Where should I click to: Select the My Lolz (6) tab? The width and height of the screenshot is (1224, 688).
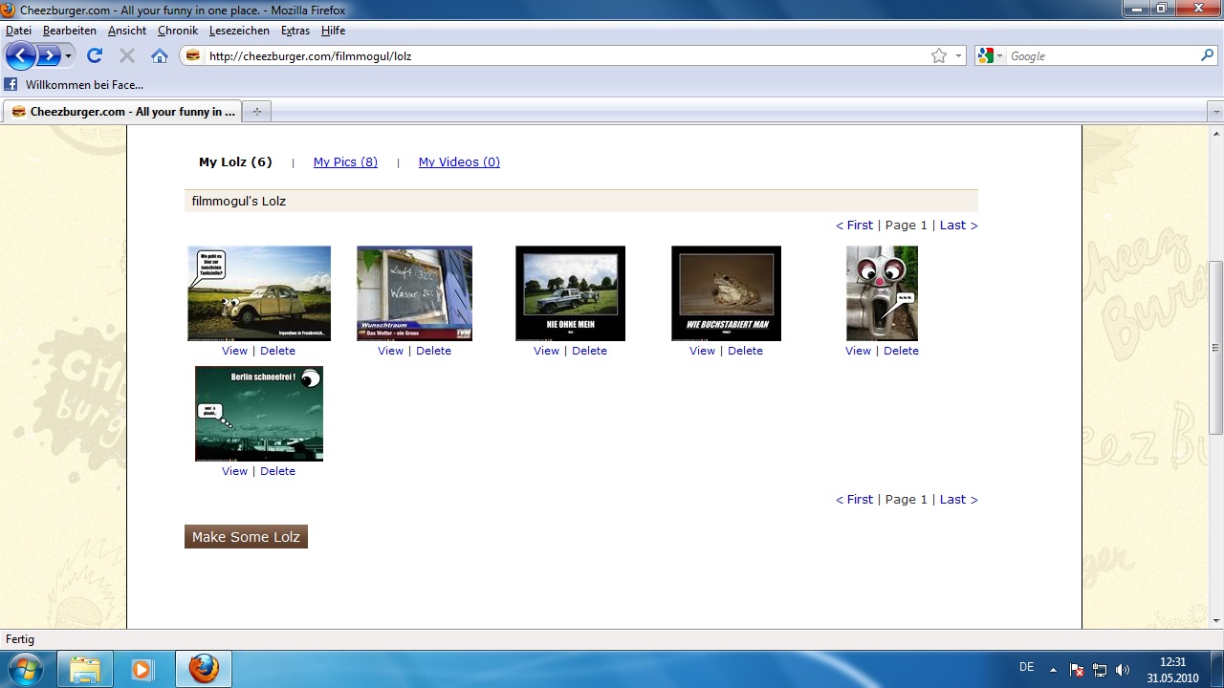pos(235,162)
